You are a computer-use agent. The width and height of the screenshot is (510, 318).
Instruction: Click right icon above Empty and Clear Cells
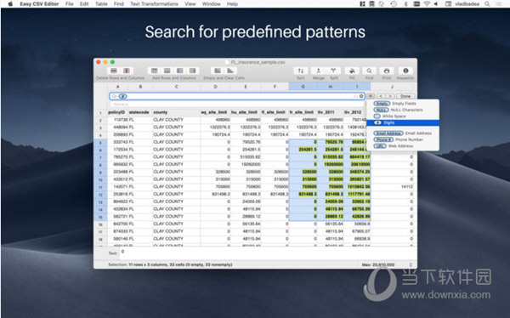230,71
